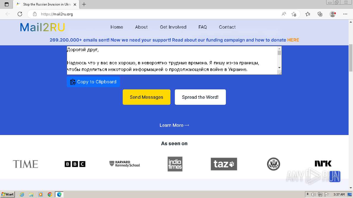Click the Copy to Clipboard button

point(93,82)
